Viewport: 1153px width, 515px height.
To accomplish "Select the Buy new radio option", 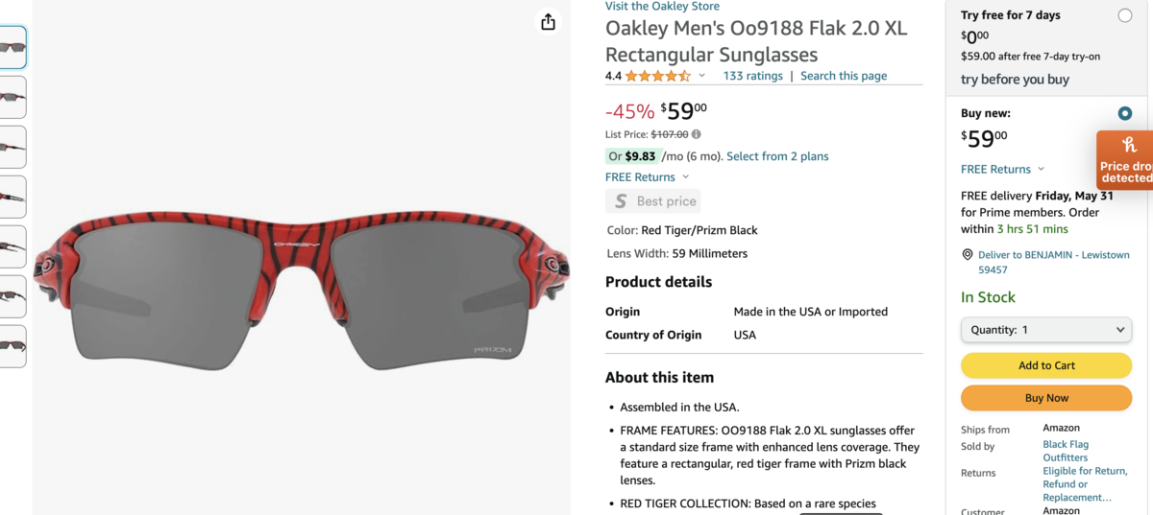I will click(1125, 113).
